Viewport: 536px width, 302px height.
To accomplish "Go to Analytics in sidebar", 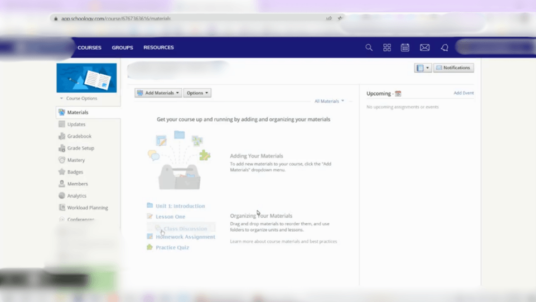I will pos(76,196).
